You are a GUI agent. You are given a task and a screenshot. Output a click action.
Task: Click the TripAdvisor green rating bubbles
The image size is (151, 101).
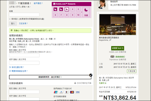click(x=120, y=57)
